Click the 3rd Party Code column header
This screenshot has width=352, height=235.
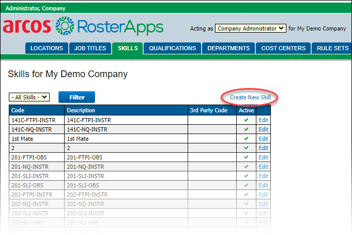pos(209,110)
